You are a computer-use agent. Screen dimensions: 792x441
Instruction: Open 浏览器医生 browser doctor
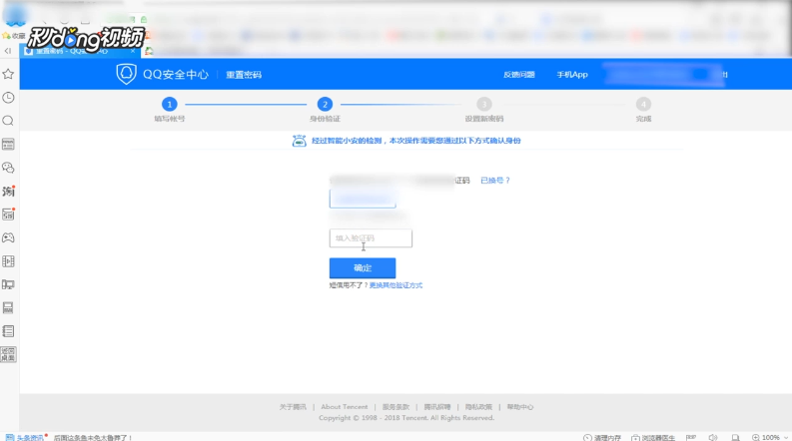pos(652,437)
